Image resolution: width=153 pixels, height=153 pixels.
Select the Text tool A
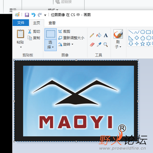point(106,35)
